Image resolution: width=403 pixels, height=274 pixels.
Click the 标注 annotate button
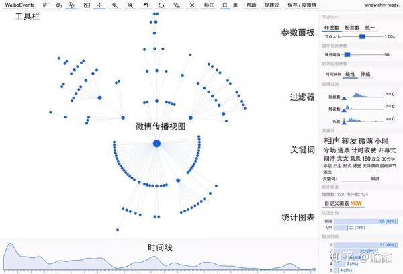(x=209, y=5)
